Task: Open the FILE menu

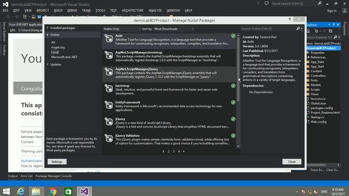Action: click(x=5, y=10)
